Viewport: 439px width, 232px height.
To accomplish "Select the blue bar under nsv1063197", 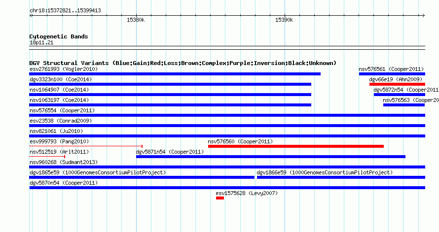I will point(170,105).
